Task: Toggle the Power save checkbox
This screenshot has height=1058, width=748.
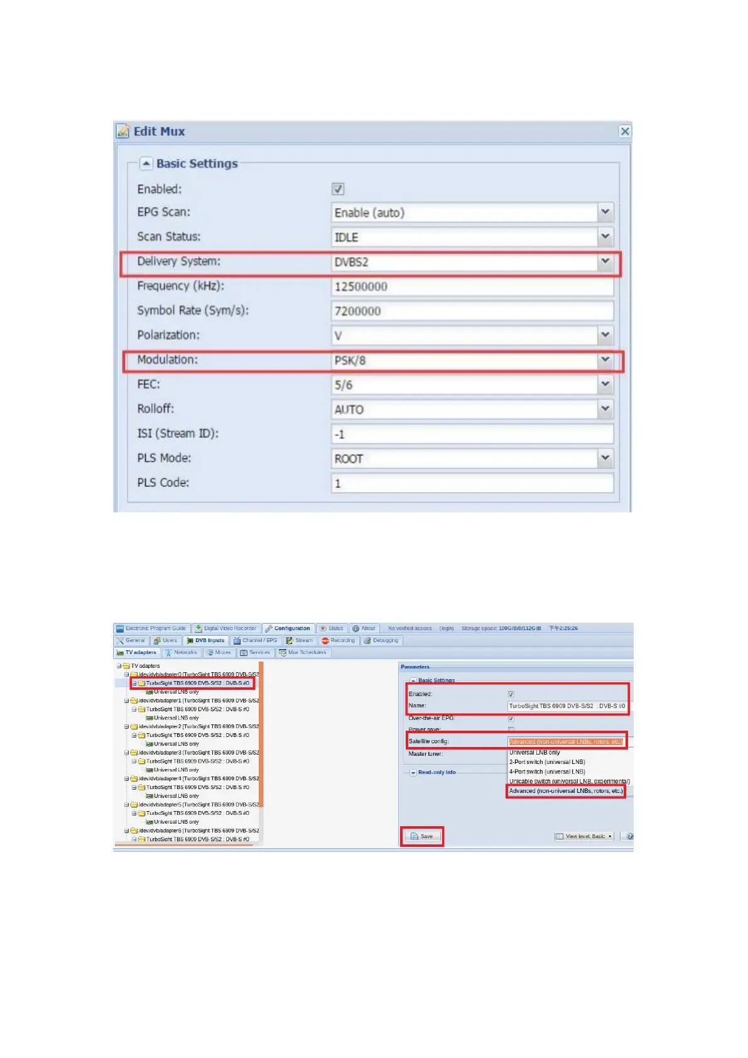Action: click(511, 729)
